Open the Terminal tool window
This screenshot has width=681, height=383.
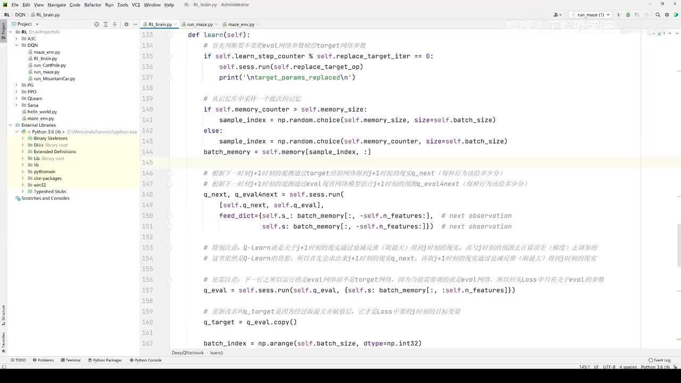70,360
